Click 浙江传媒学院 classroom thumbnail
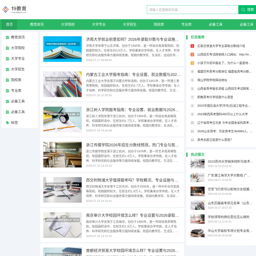 coord(62,154)
